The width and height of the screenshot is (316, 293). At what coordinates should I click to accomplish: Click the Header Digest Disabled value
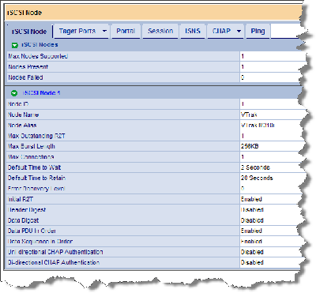coord(252,210)
